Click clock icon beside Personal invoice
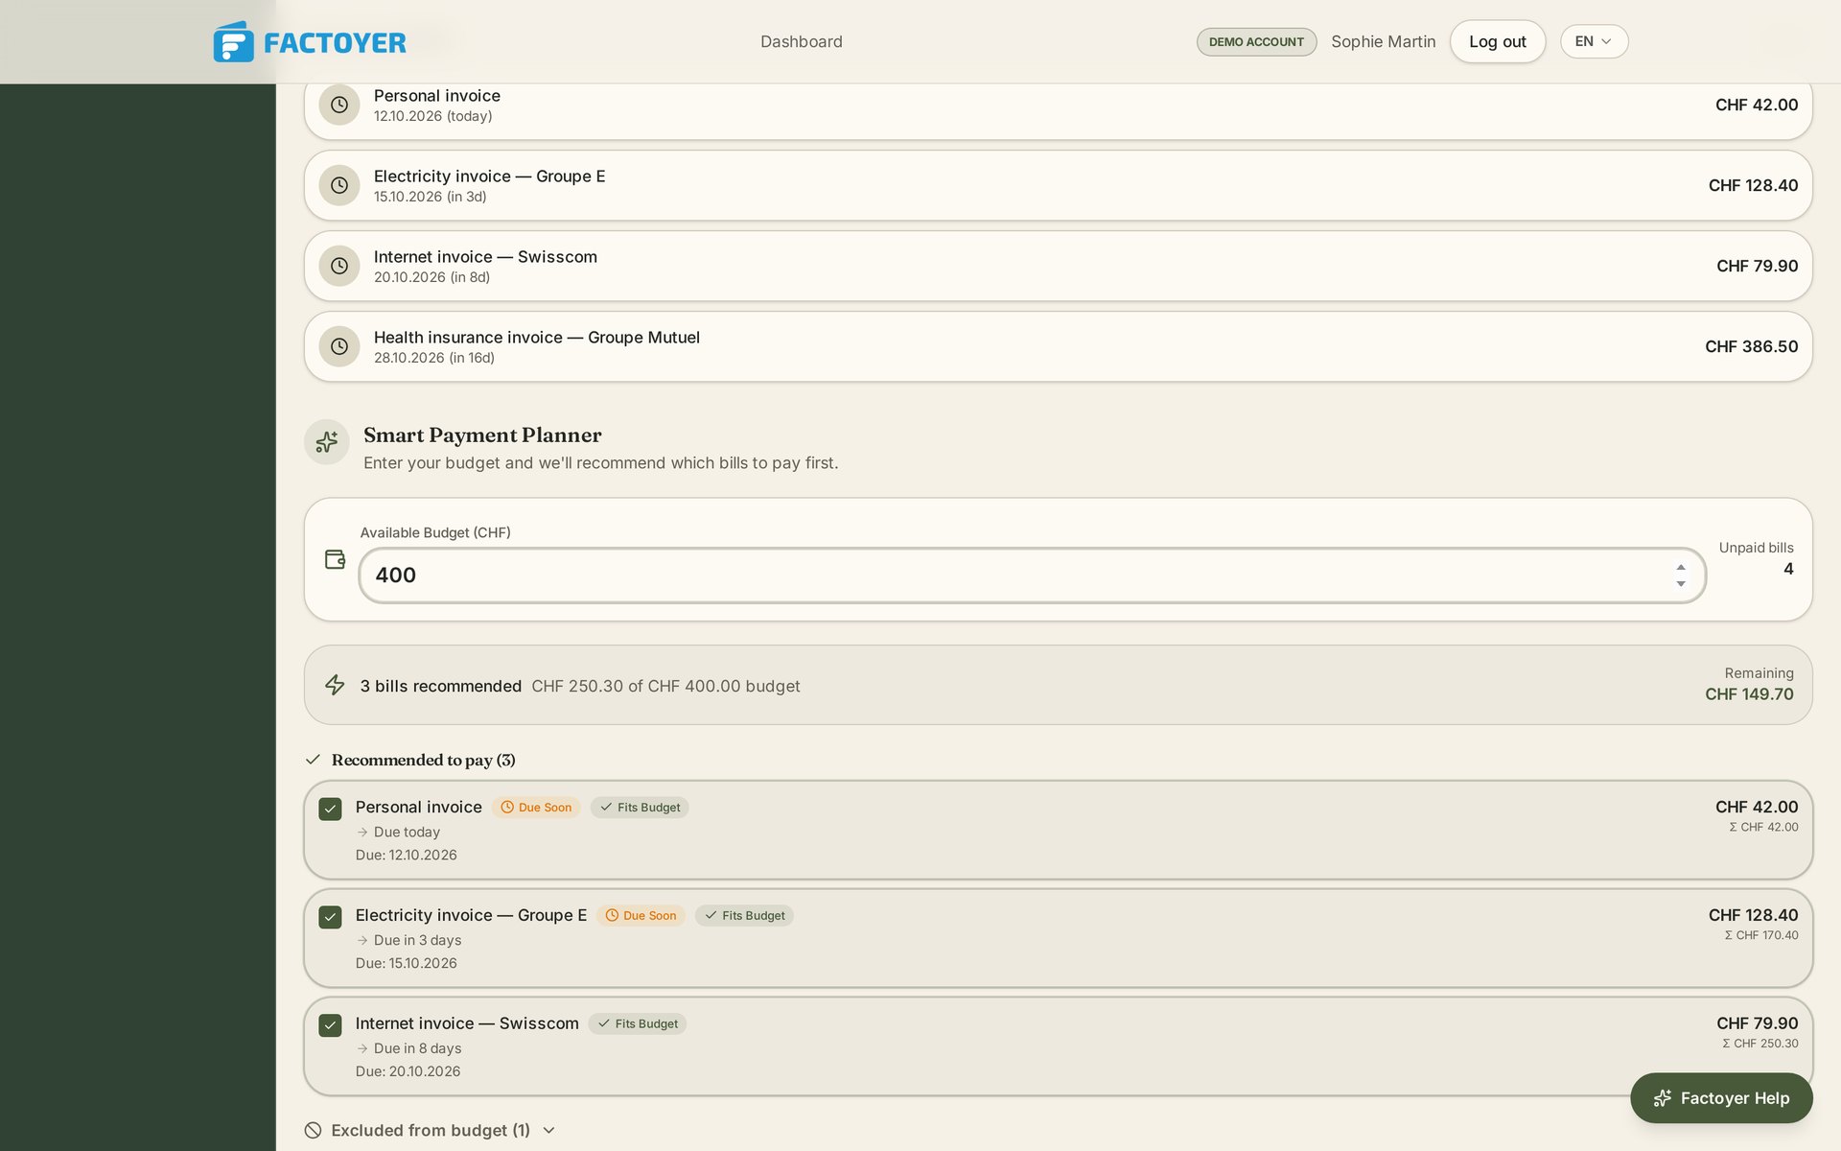The image size is (1841, 1151). pyautogui.click(x=339, y=105)
